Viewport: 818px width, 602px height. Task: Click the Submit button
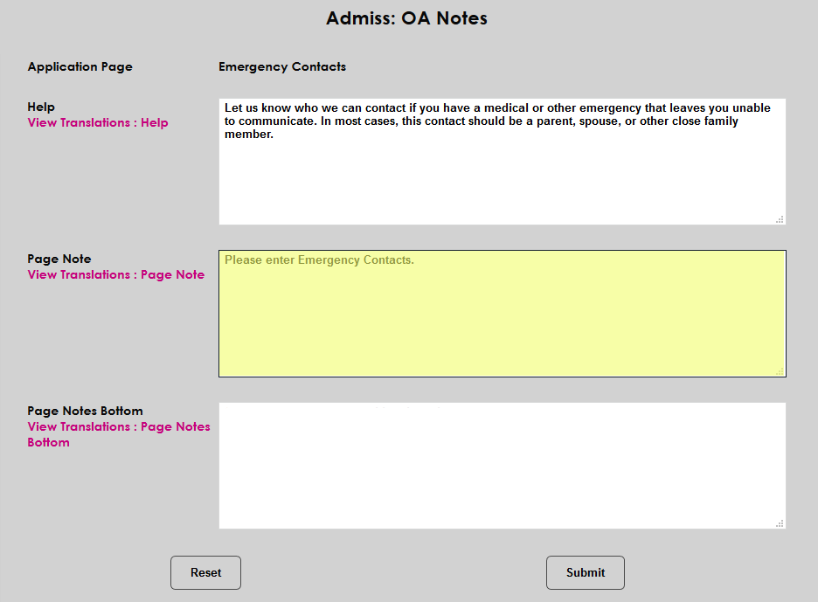coord(585,572)
